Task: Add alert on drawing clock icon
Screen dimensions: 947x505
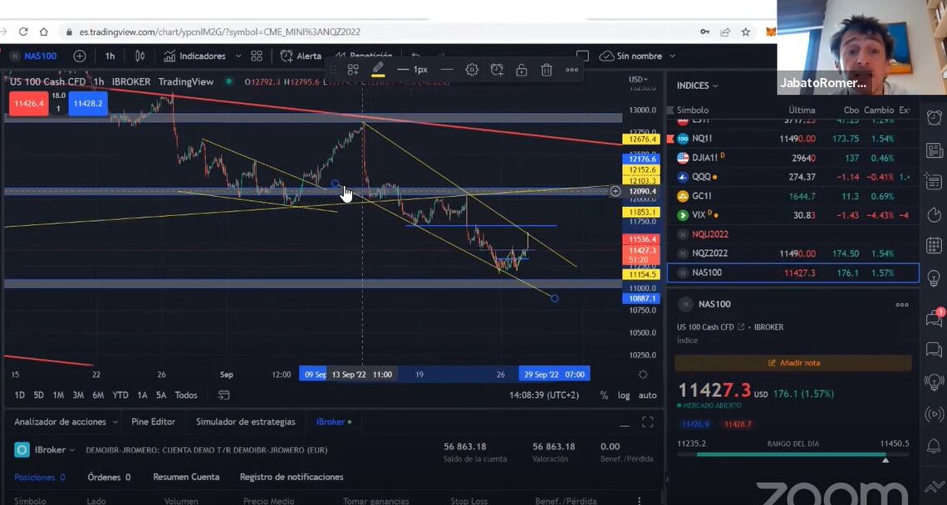Action: point(497,70)
